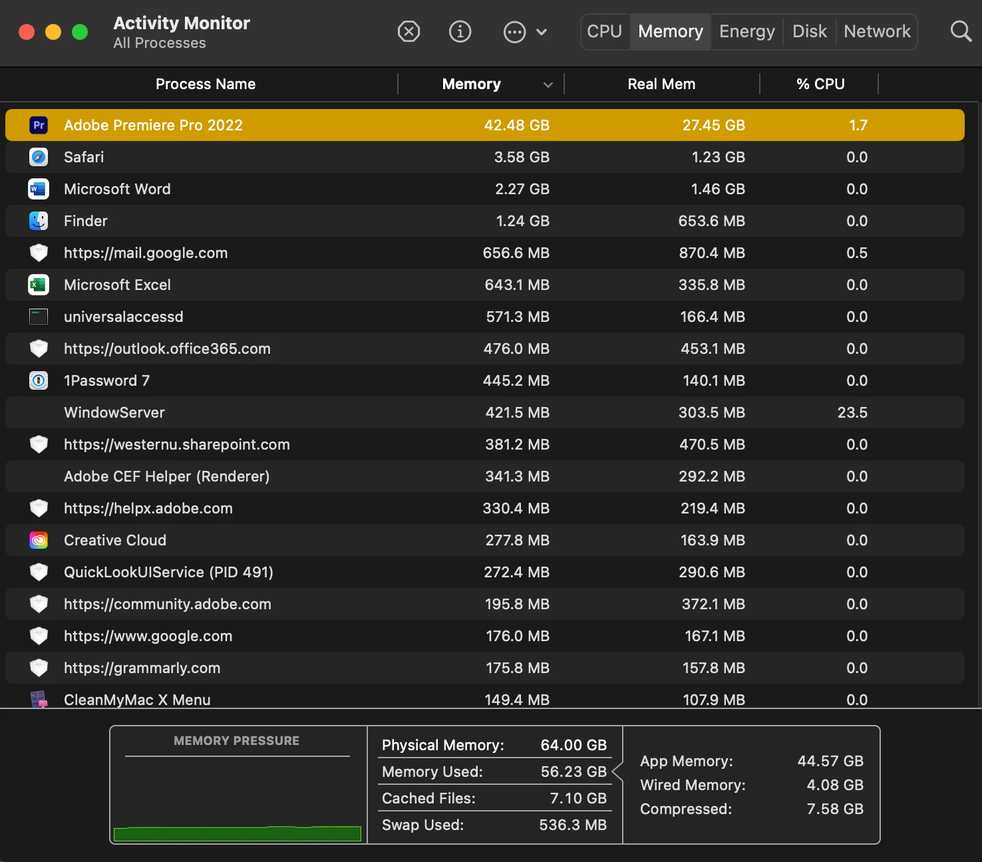The width and height of the screenshot is (982, 862).
Task: Click the Compressed 7.58 GB value
Action: point(835,809)
